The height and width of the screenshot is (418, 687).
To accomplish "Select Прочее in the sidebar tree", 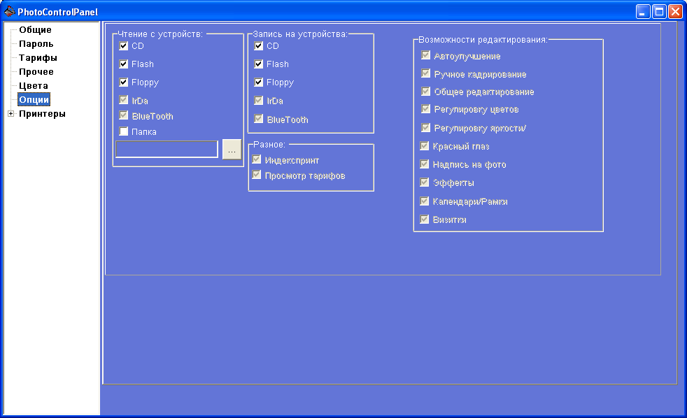I will coord(36,72).
